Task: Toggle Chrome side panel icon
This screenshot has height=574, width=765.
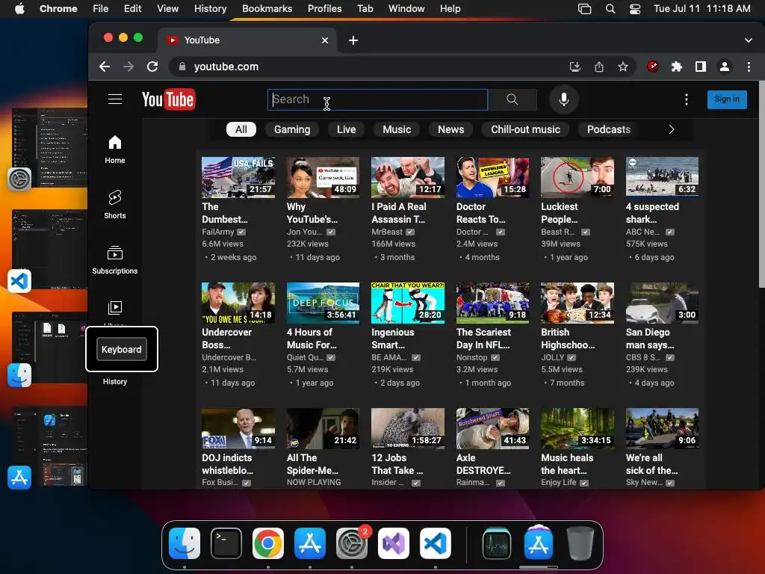Action: [x=701, y=67]
